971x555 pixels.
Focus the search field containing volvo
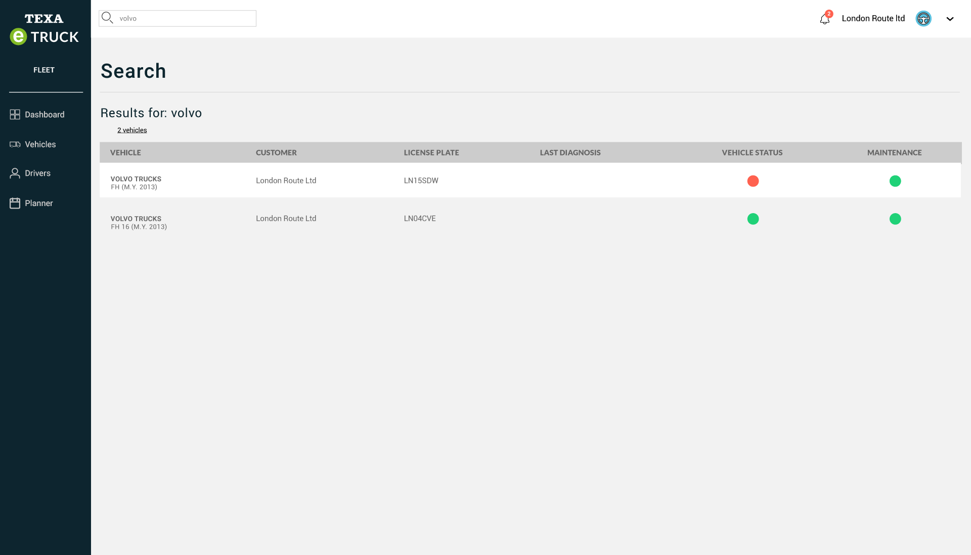(178, 19)
